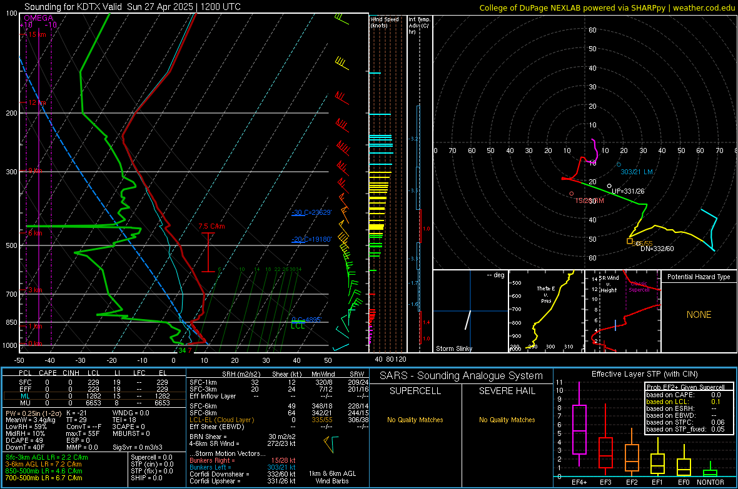Viewport: 738px width, 489px height.
Task: Click the blue 'Bunkers Left =' line
Action: pos(243,467)
